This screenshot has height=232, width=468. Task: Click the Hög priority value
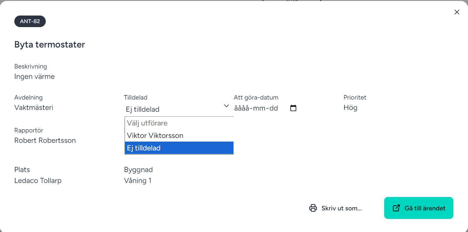click(x=350, y=107)
